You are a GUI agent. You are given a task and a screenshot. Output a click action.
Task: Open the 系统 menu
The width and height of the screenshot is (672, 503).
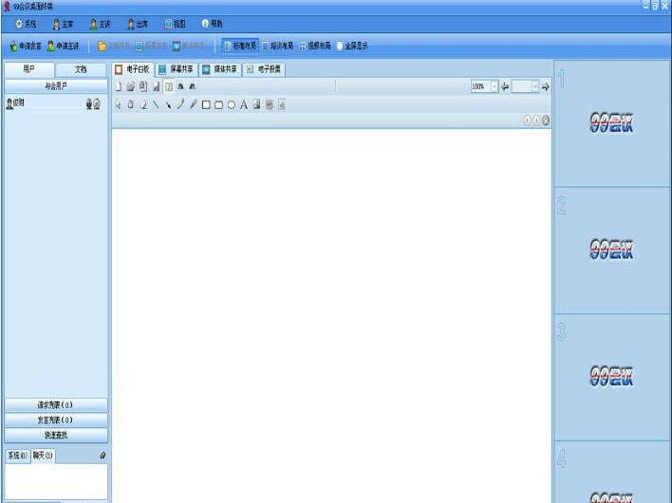[26, 24]
